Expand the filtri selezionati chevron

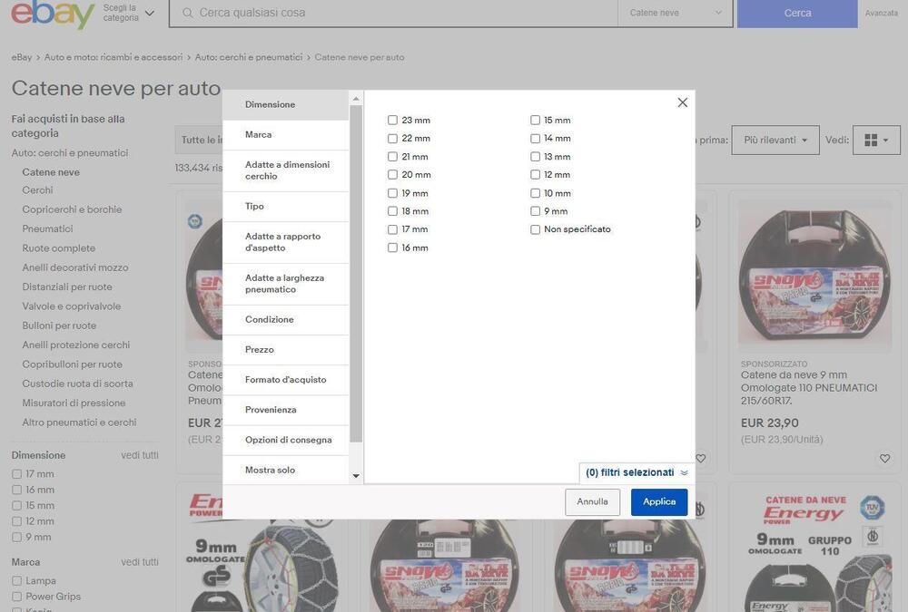(x=684, y=472)
